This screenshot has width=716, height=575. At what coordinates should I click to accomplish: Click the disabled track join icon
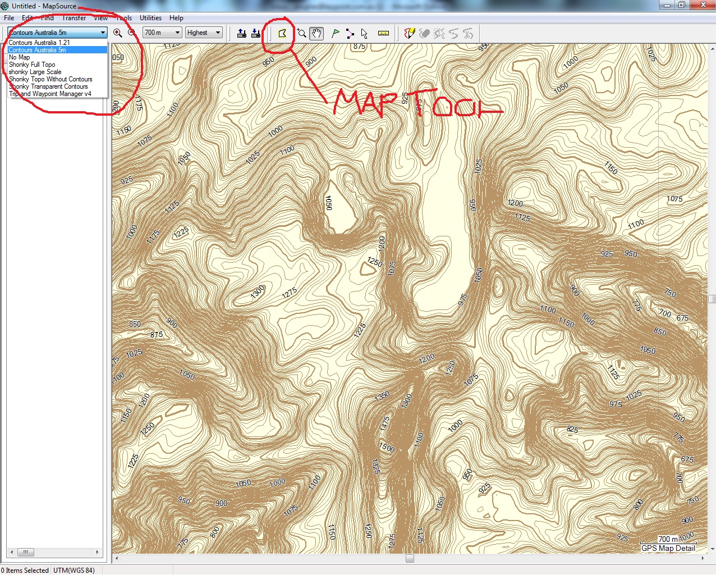pos(453,33)
